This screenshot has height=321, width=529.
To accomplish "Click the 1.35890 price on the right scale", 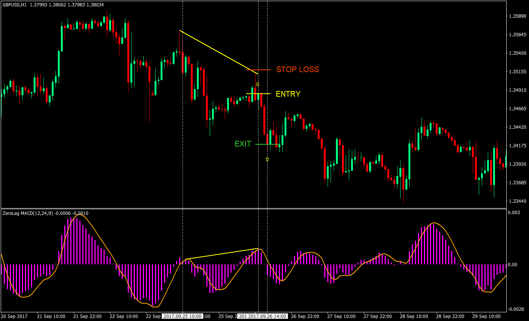I will pos(517,15).
